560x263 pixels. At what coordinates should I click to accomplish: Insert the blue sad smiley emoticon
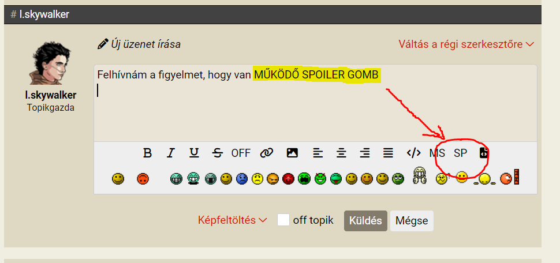point(242,178)
